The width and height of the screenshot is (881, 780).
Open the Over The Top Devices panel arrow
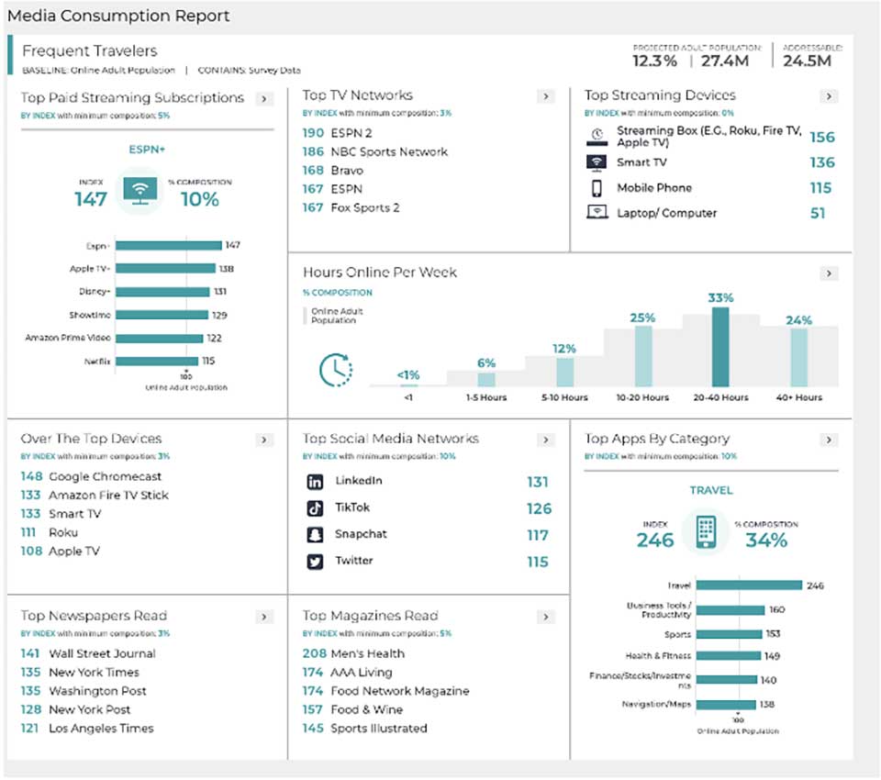[x=264, y=440]
